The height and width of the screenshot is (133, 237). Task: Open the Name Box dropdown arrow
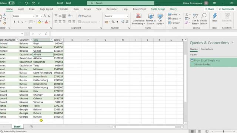coord(22,34)
